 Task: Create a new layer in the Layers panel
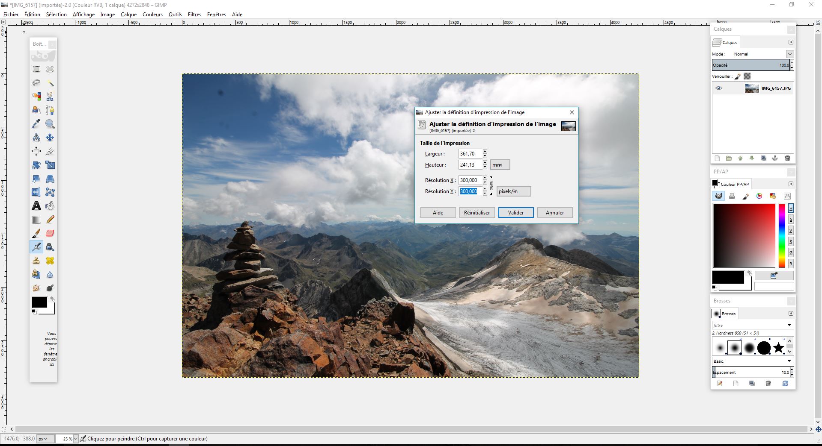pos(717,158)
